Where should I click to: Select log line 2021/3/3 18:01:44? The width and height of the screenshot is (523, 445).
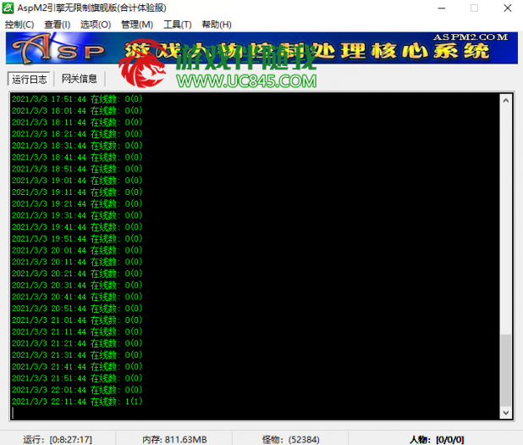[x=77, y=110]
